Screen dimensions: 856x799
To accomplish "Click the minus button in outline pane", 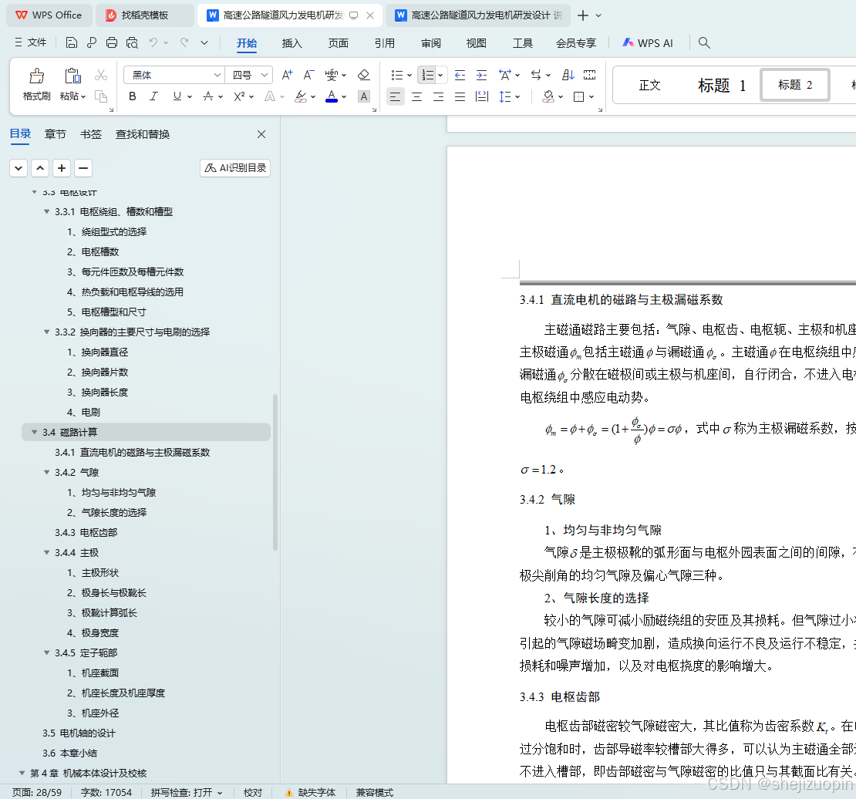I will coord(83,167).
